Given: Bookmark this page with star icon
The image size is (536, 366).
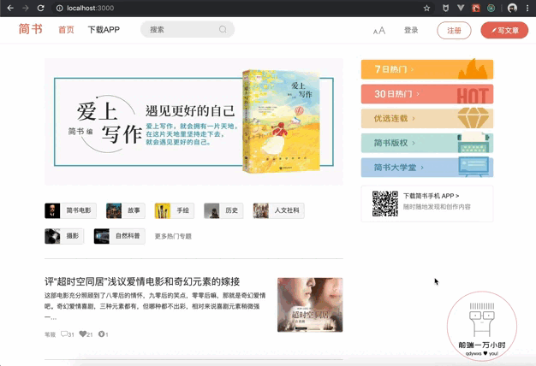Looking at the screenshot, I should click(x=426, y=9).
